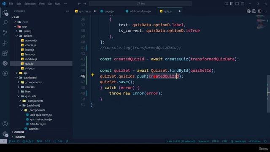The image size is (270, 152).
Task: Click the print icon in editor toolbar
Action: pos(248,11)
